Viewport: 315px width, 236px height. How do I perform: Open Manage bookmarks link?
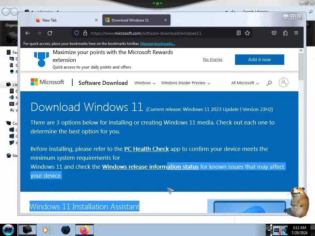tap(158, 44)
